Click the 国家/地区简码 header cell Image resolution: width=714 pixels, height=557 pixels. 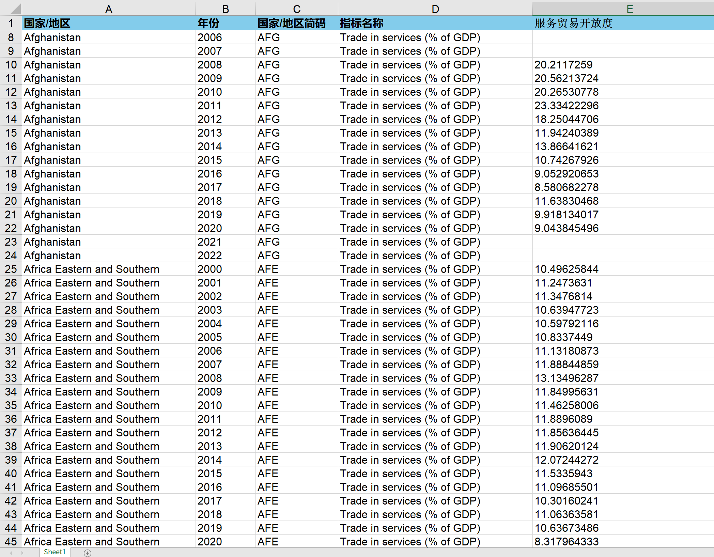coord(291,23)
